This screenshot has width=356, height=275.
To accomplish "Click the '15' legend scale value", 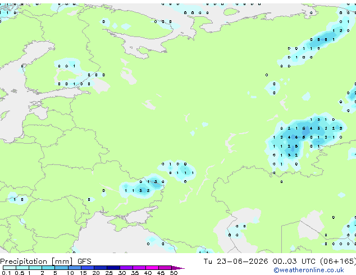I will [x=83, y=273].
